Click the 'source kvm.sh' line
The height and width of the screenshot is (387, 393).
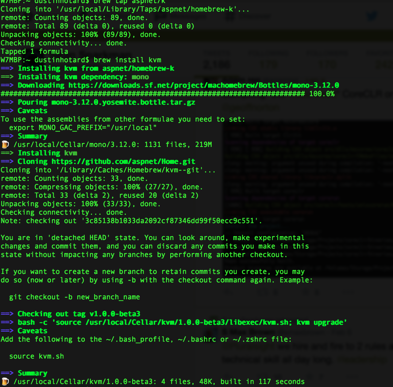tap(36, 356)
